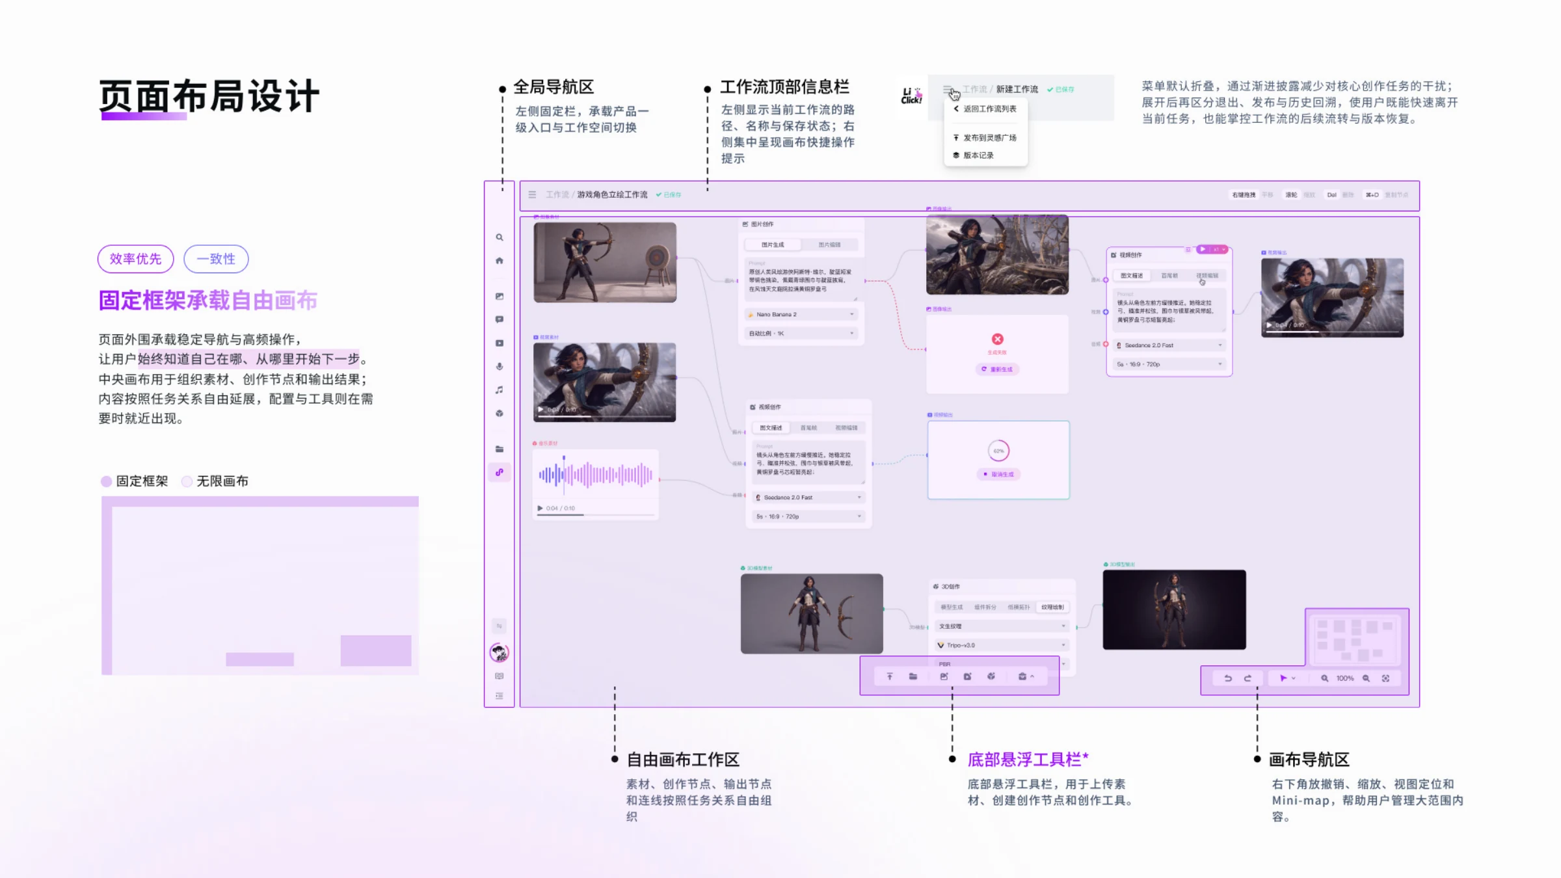Choose 返回工作流列表 in the dropdown menu

coord(985,109)
